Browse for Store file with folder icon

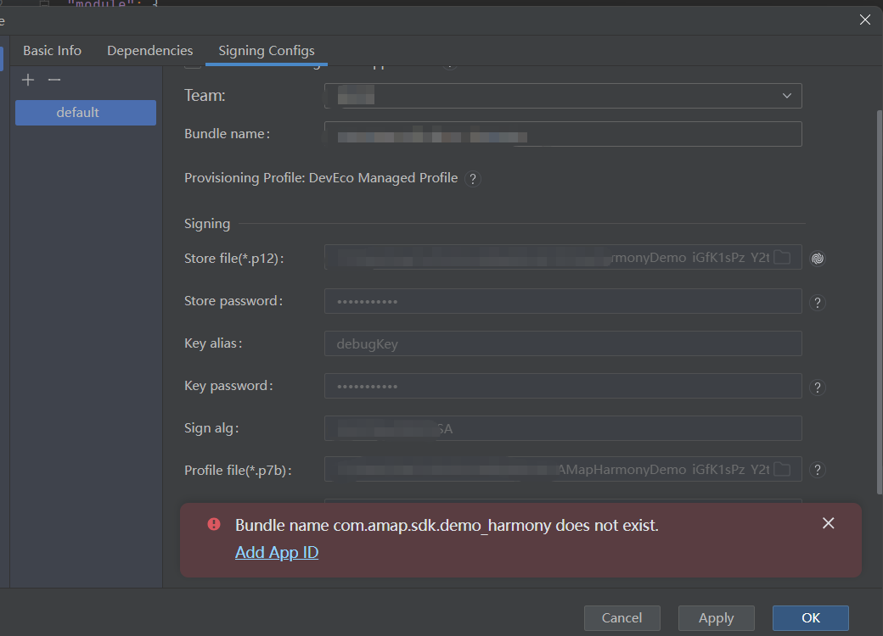tap(782, 258)
